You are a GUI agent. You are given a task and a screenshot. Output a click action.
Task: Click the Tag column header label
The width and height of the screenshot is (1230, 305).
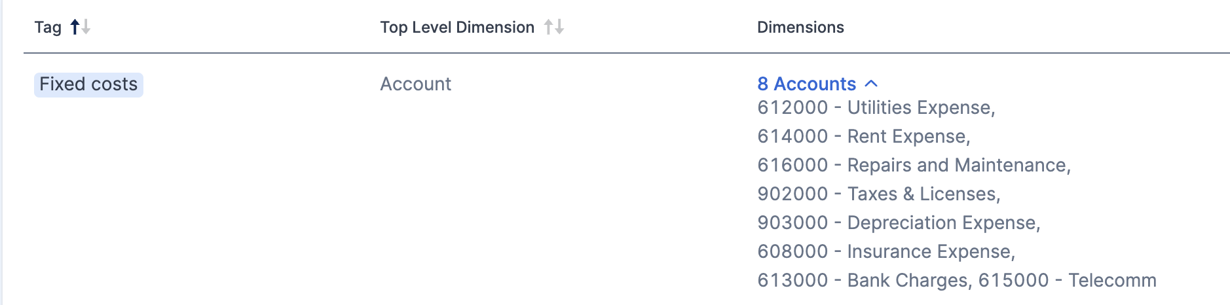[48, 27]
